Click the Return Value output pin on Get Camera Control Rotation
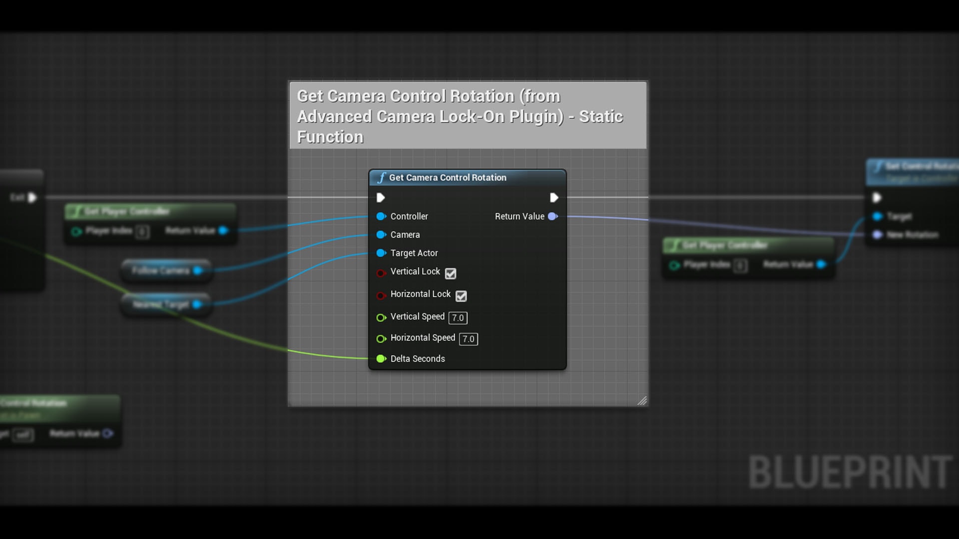959x539 pixels. point(553,216)
